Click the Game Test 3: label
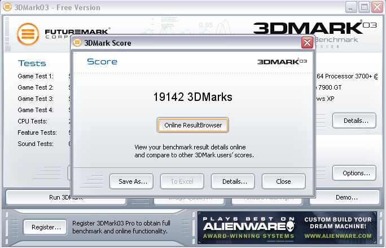386x248 pixels. (36, 99)
